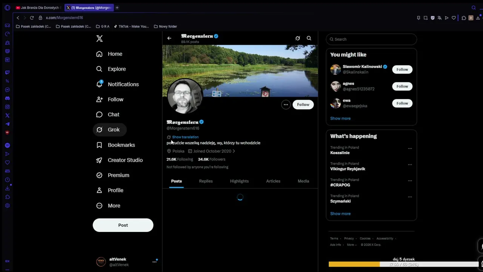Go to Home in the navigation
The width and height of the screenshot is (483, 272).
[x=109, y=54]
